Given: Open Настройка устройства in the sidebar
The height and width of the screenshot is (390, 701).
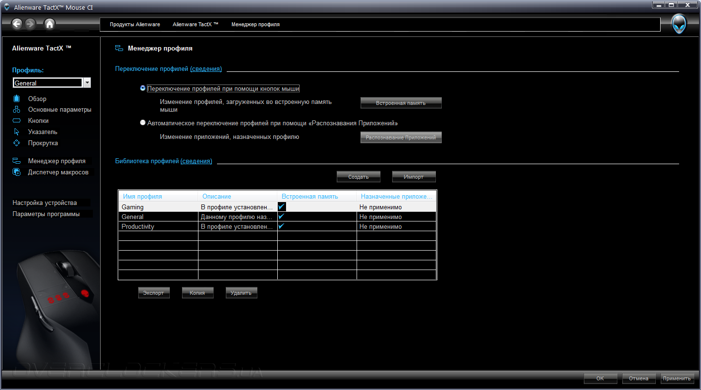Looking at the screenshot, I should 45,203.
